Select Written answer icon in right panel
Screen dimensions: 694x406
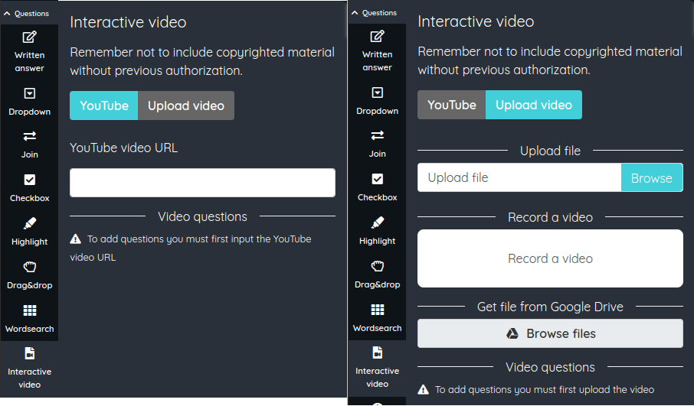click(x=377, y=36)
